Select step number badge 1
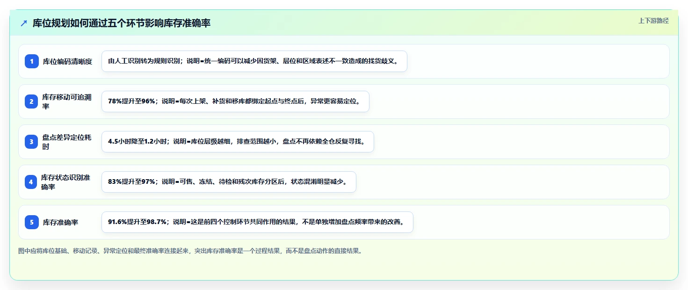688x290 pixels. [32, 61]
